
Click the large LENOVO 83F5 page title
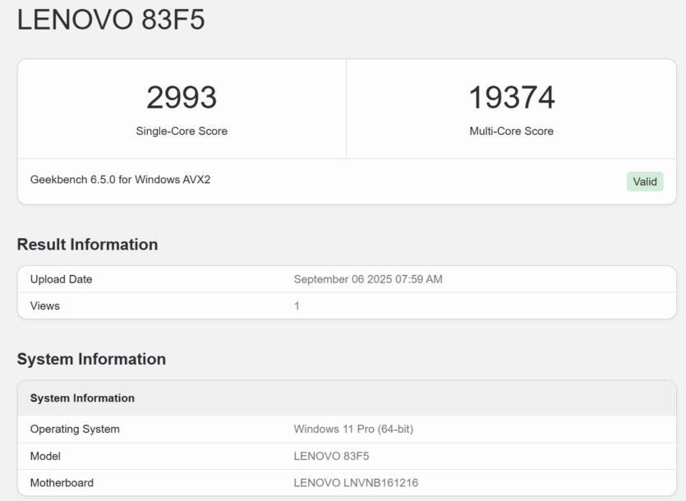pyautogui.click(x=111, y=20)
